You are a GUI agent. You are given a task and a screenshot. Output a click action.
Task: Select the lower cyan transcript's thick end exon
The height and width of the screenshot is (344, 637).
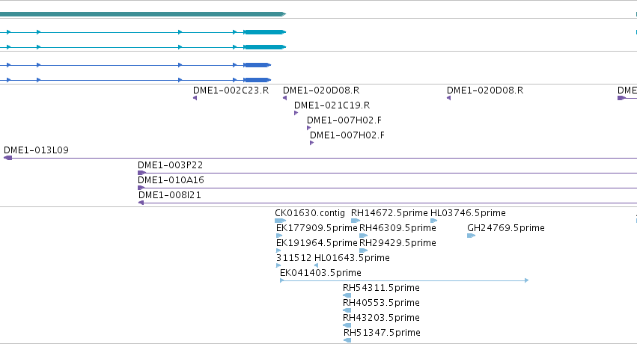[265, 47]
